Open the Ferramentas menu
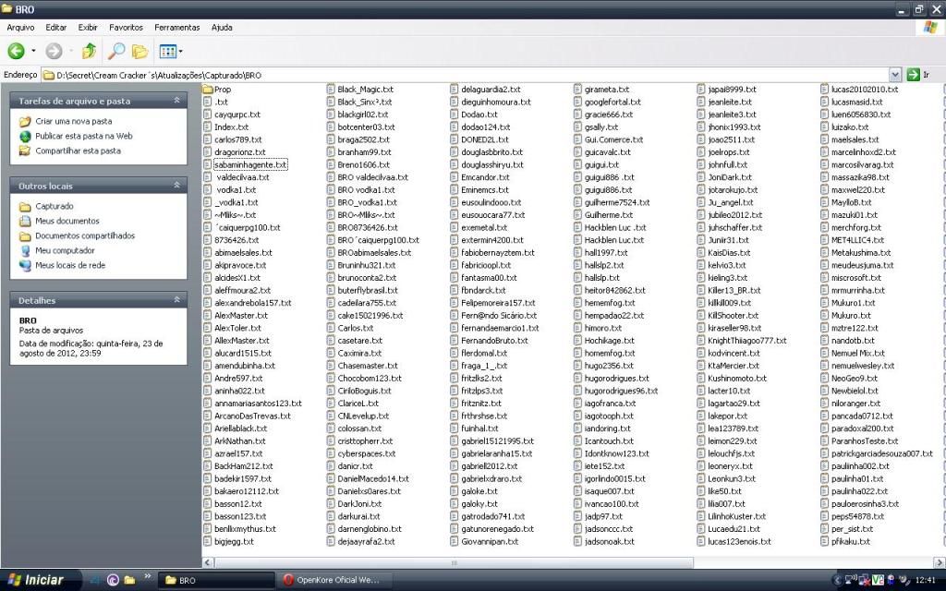The image size is (946, 591). pyautogui.click(x=176, y=28)
